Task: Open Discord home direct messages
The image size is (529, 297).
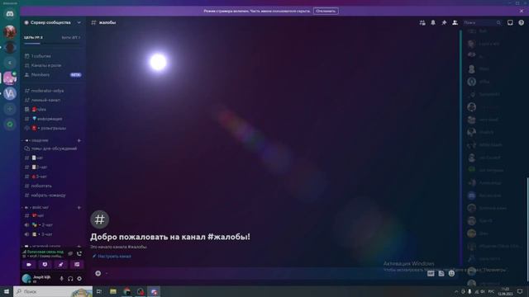Action: pos(10,14)
